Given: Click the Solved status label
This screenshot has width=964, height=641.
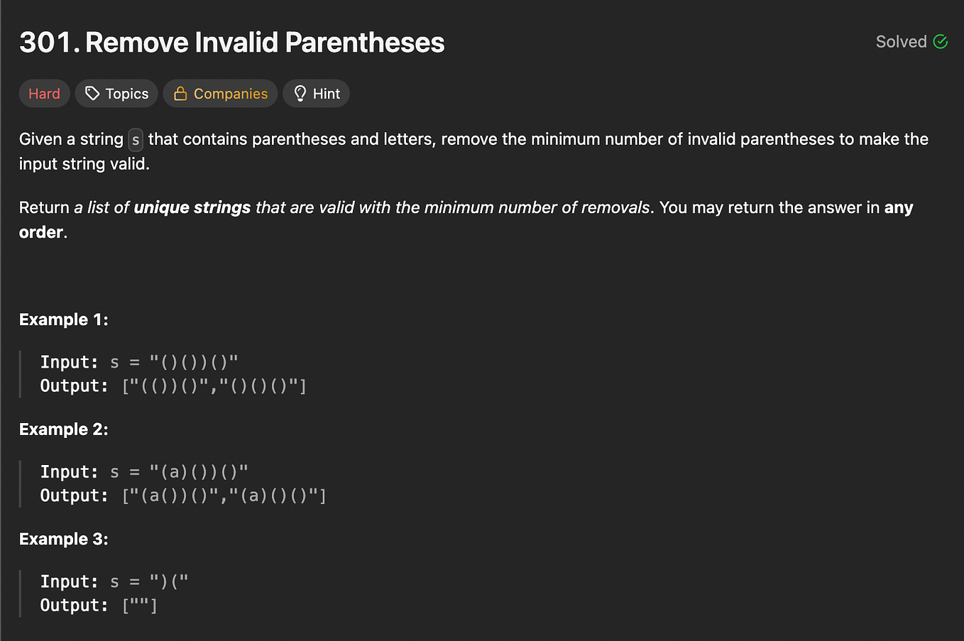Looking at the screenshot, I should point(902,42).
